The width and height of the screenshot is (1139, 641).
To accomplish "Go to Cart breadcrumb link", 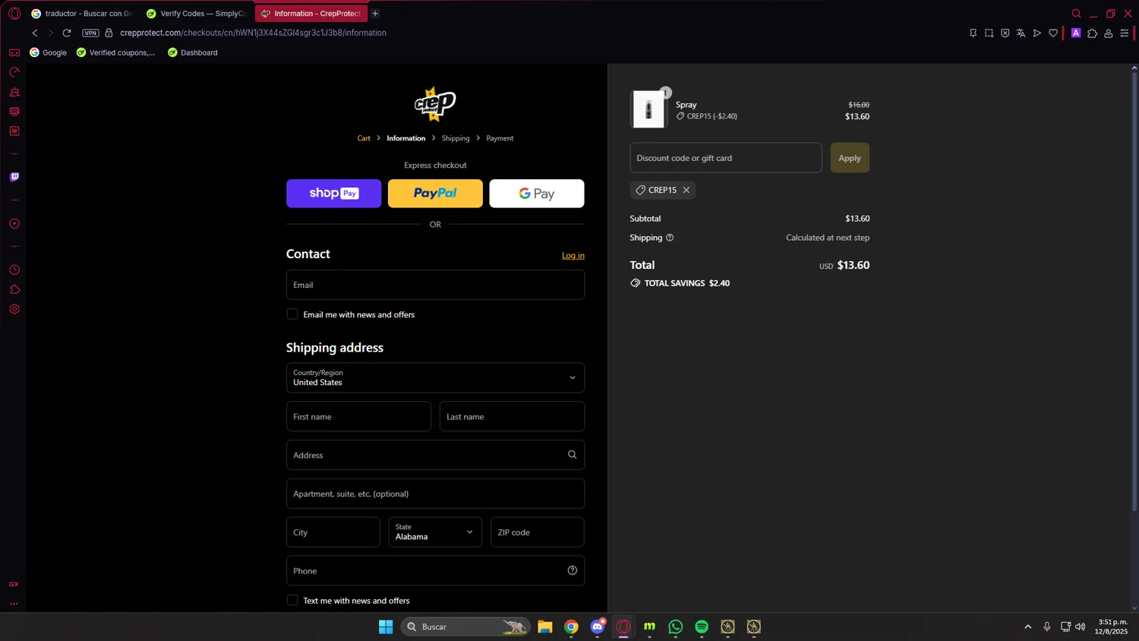I will click(364, 138).
